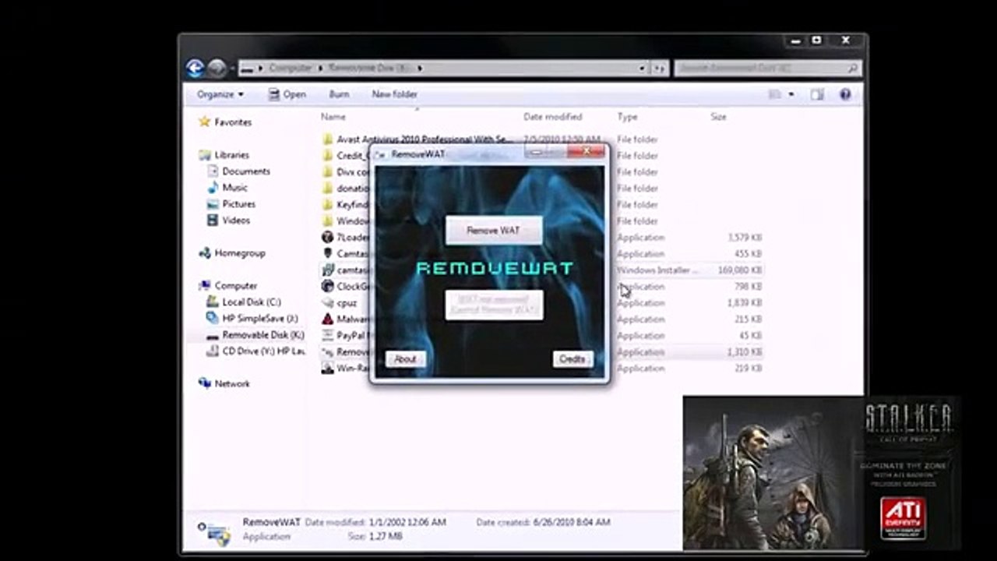Open the Pictures library

238,204
